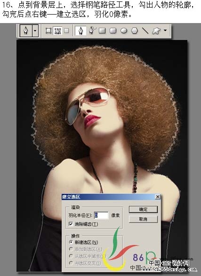Open the tool preset picker arrow
This screenshot has height=276, width=201.
(35, 31)
